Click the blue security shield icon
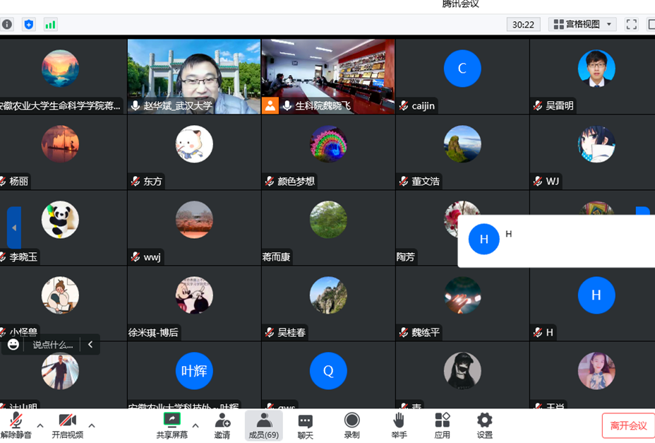The width and height of the screenshot is (655, 443). click(x=29, y=24)
